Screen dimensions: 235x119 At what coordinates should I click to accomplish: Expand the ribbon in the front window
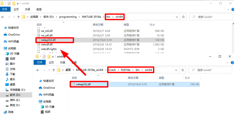[x=228, y=63]
